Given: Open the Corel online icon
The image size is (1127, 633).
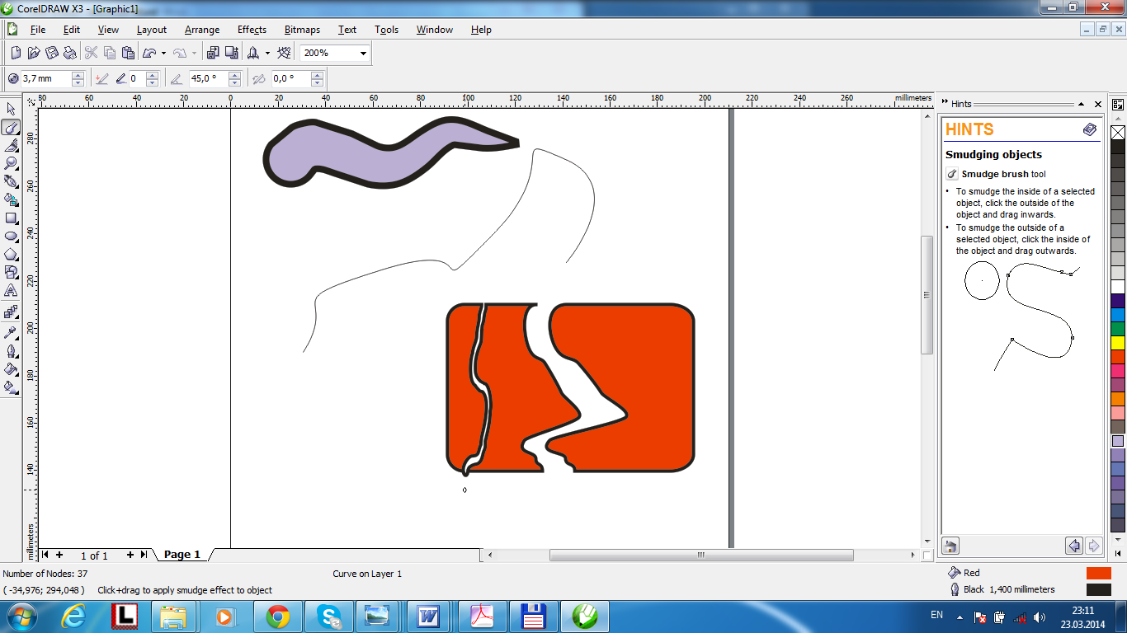Looking at the screenshot, I should point(285,53).
